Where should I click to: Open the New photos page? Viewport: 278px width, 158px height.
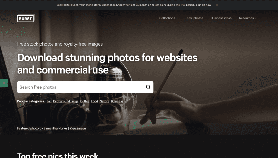pyautogui.click(x=195, y=18)
